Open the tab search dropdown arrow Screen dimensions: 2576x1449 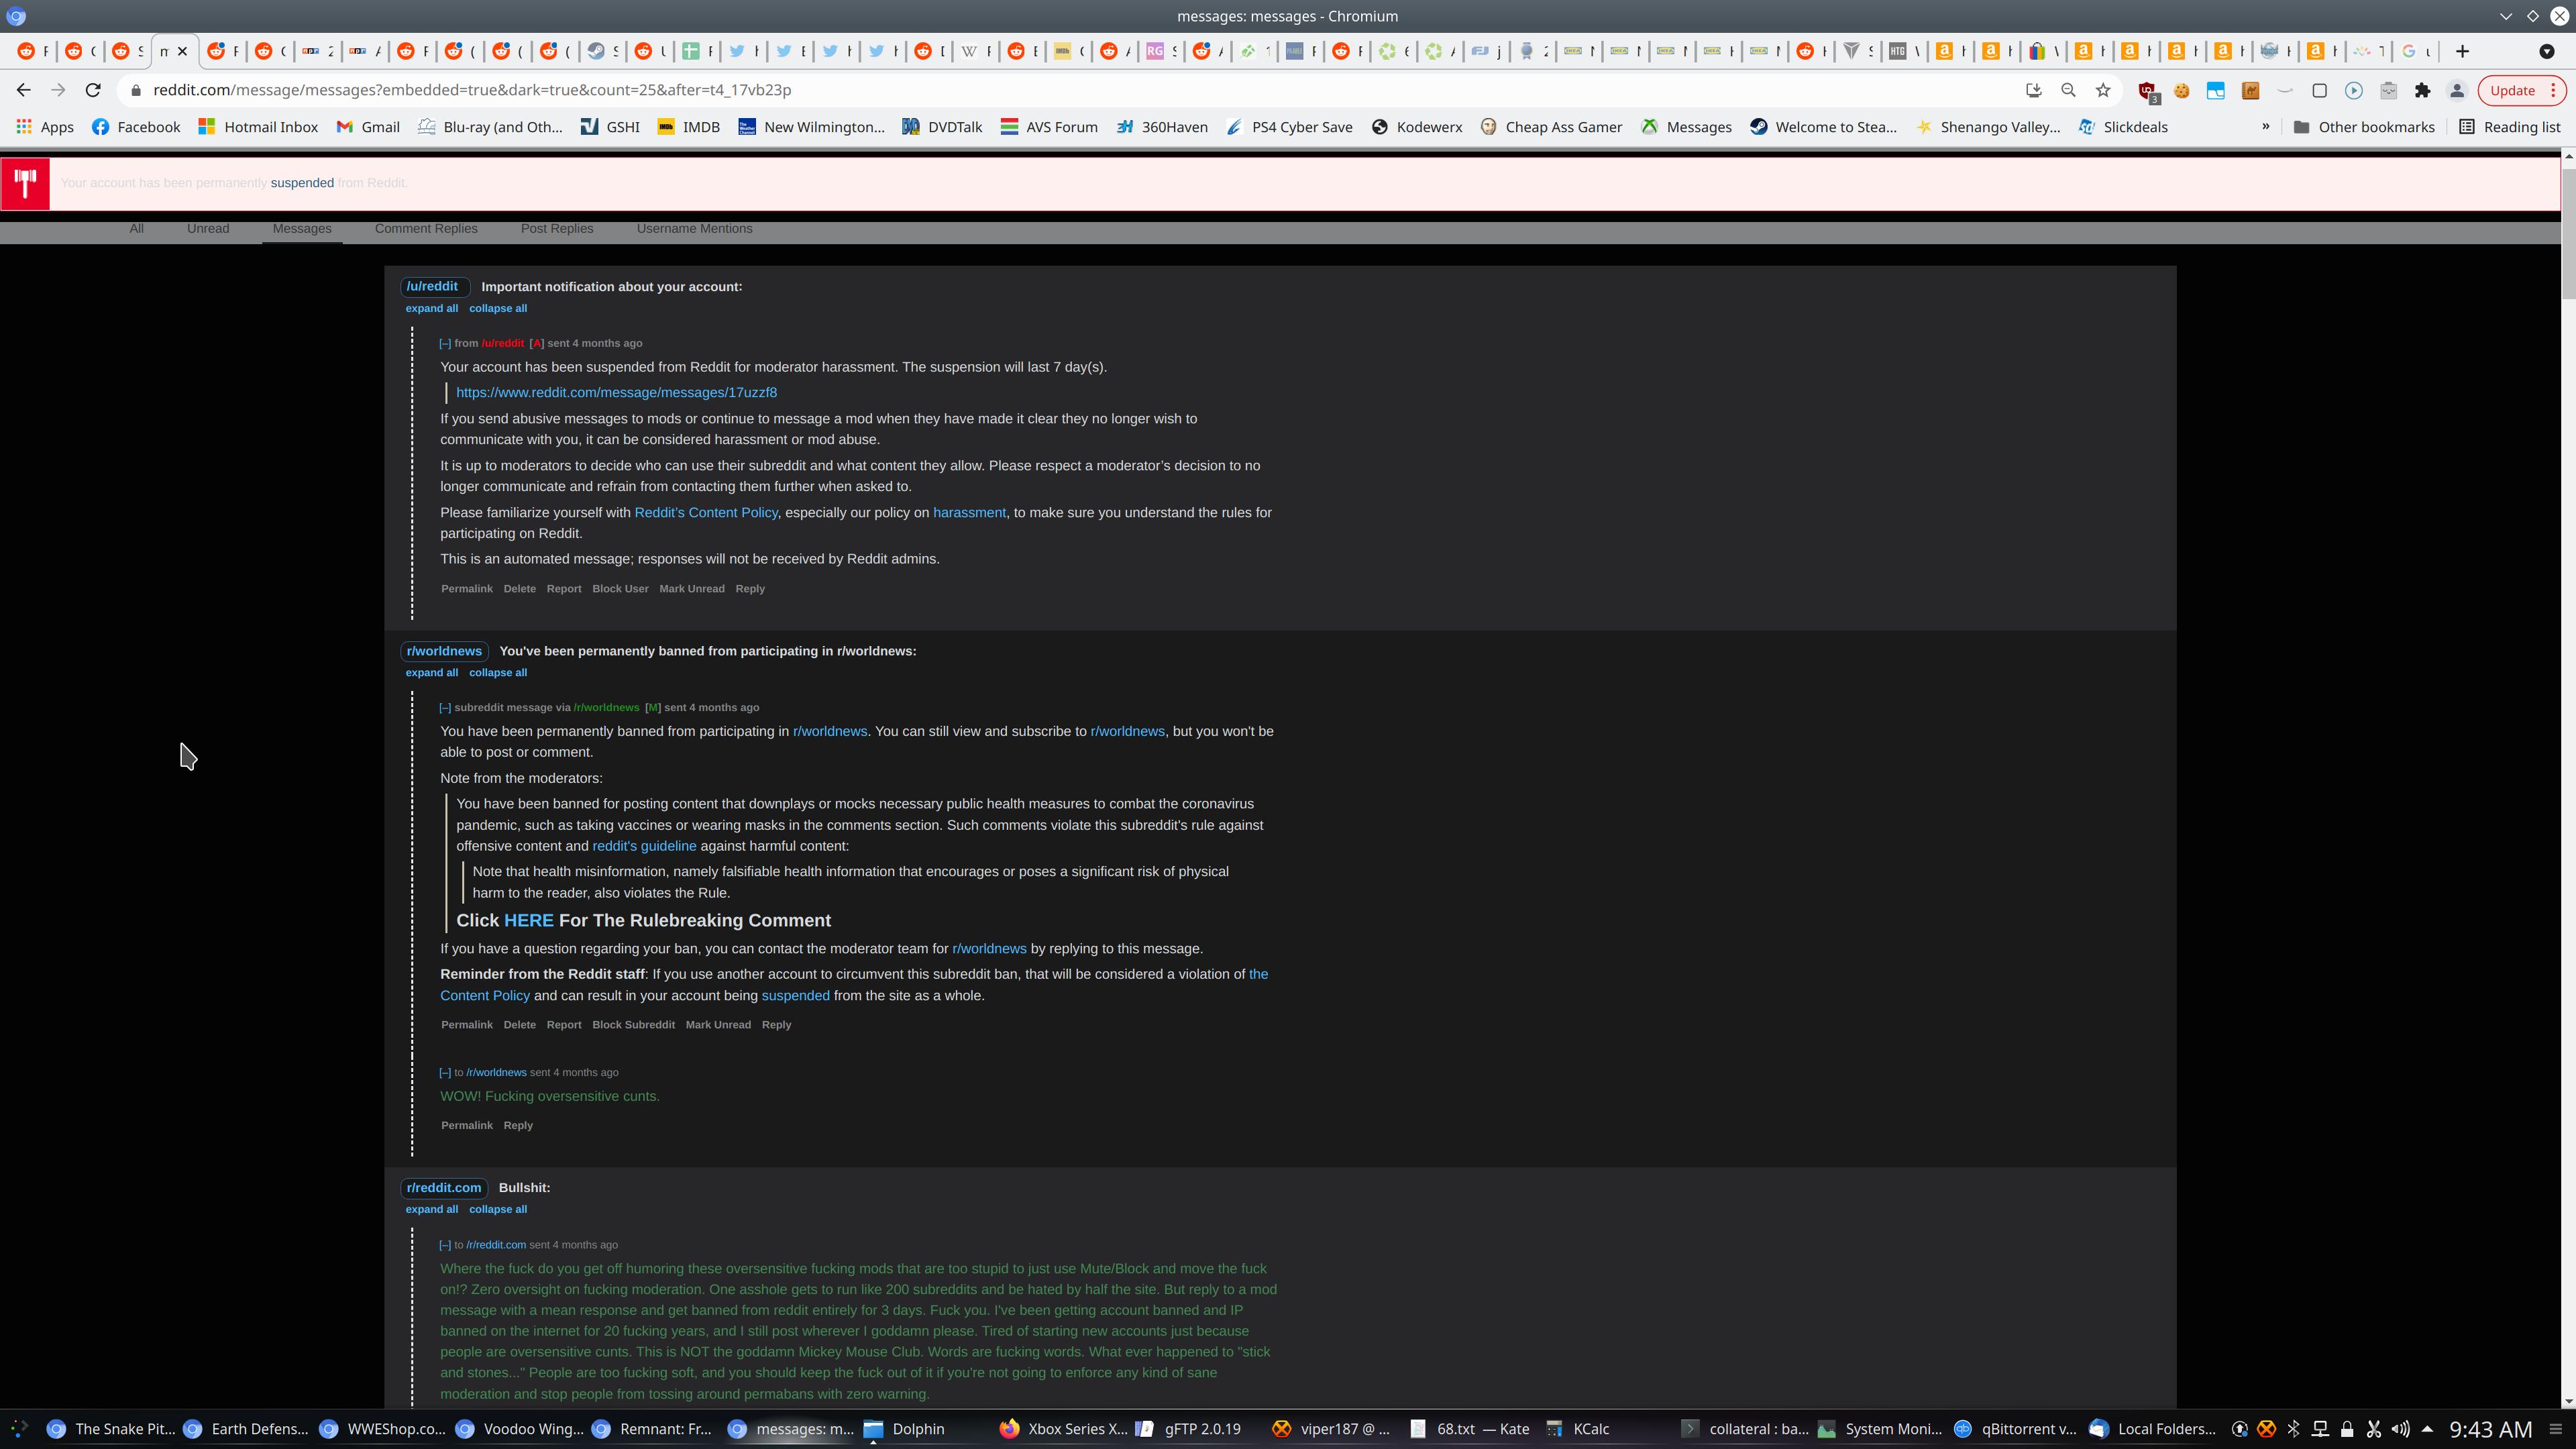[x=2546, y=51]
